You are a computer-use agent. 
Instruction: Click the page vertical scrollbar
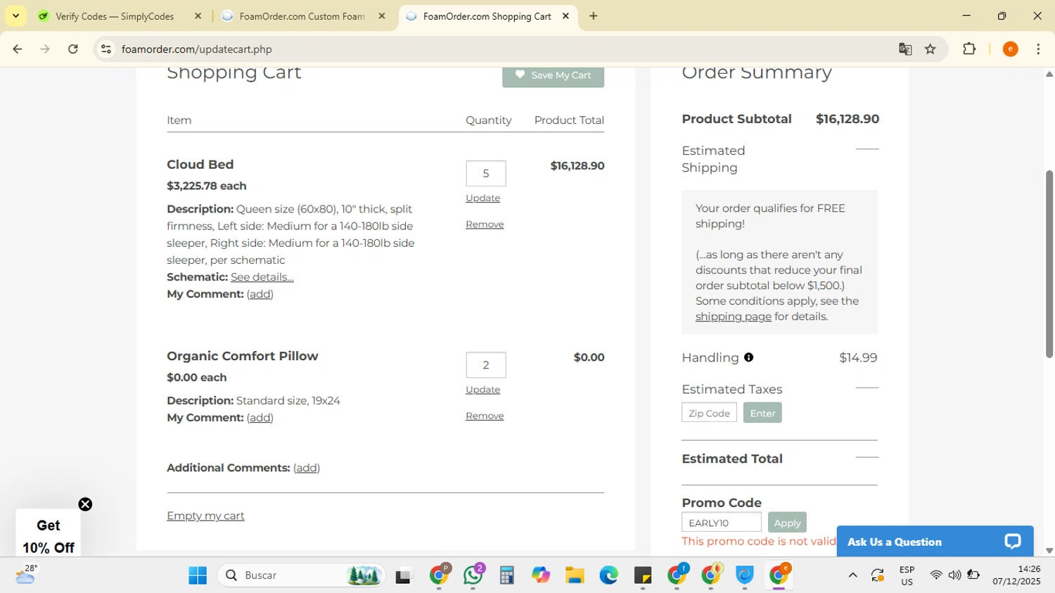coord(1049,264)
